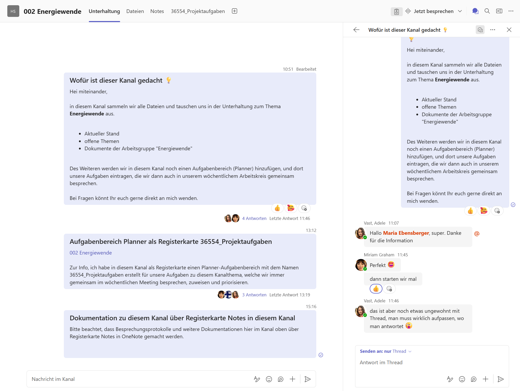Click the Letzte Antwort 11:46 text

(290, 218)
